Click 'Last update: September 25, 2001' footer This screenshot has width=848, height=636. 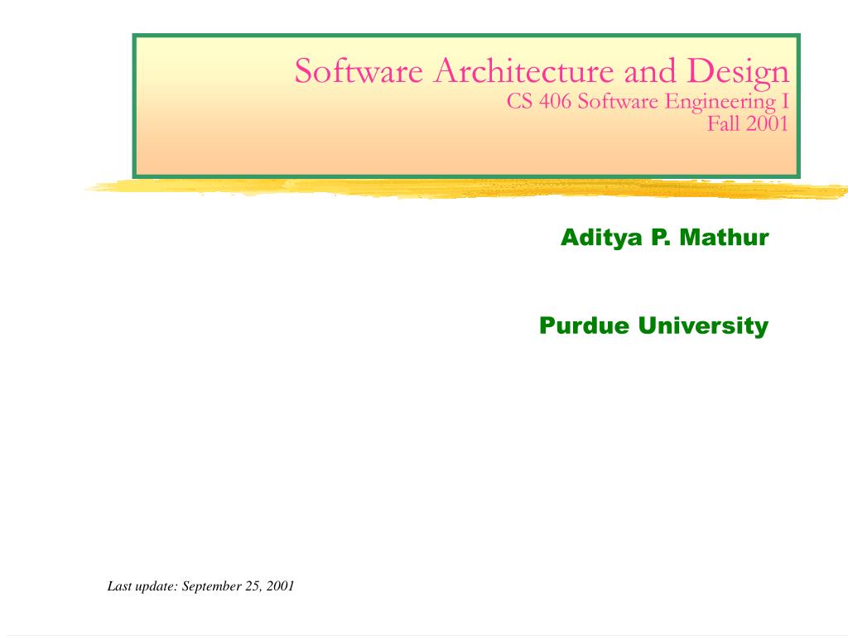point(200,586)
